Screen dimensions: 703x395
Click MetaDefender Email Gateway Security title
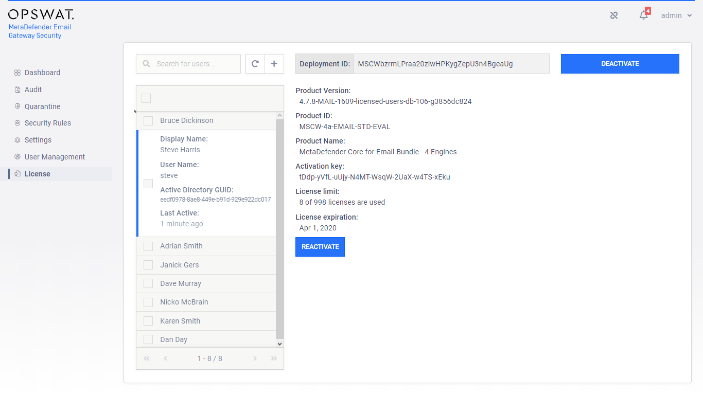coord(40,31)
